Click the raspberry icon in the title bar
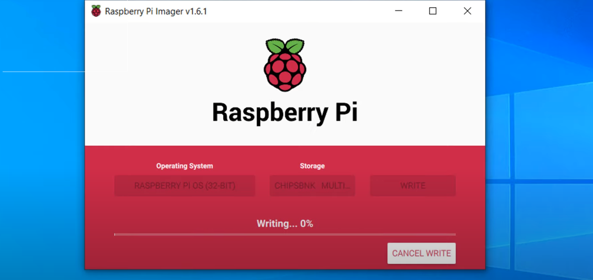 [x=96, y=11]
